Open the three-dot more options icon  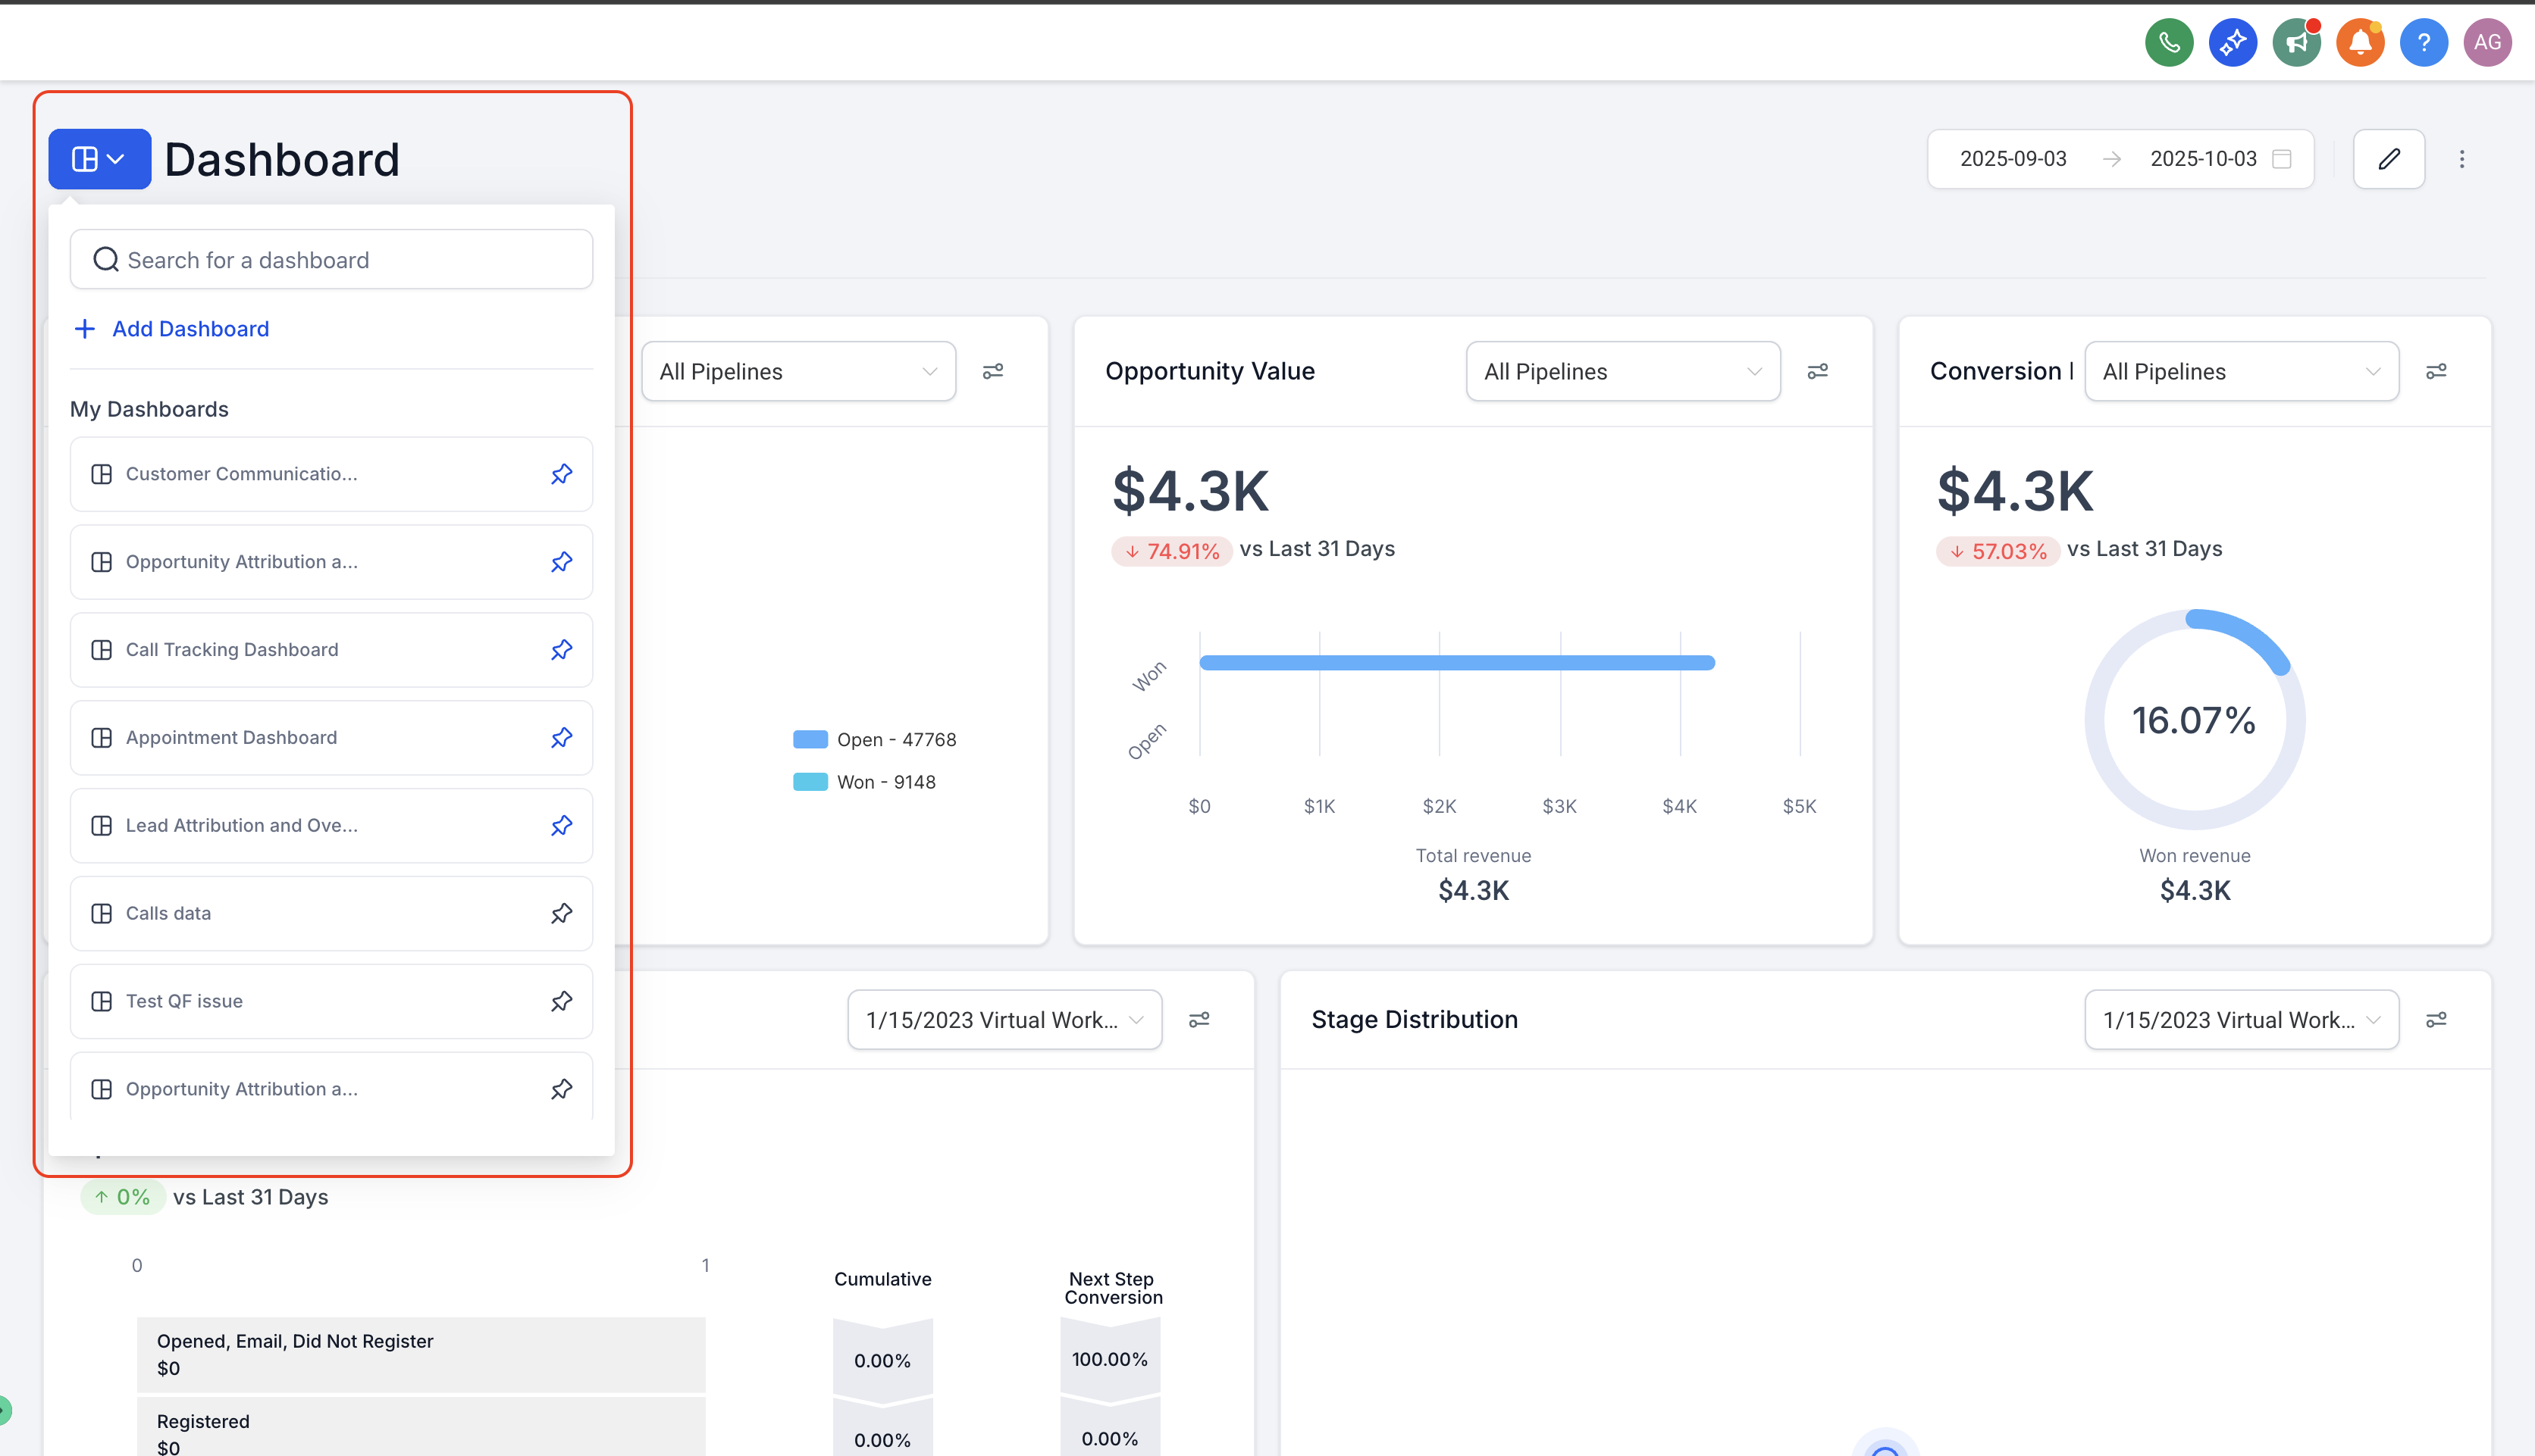click(x=2463, y=158)
